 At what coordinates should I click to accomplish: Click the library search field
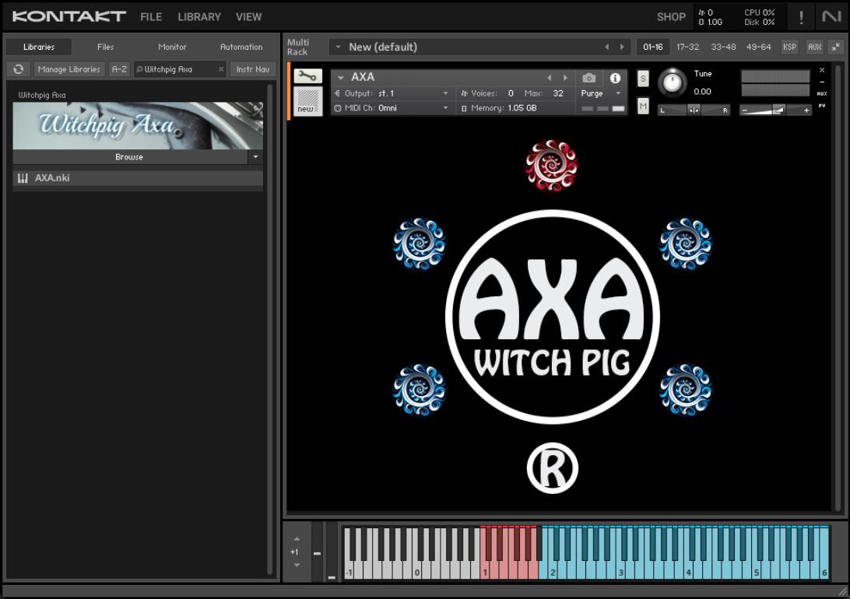180,69
